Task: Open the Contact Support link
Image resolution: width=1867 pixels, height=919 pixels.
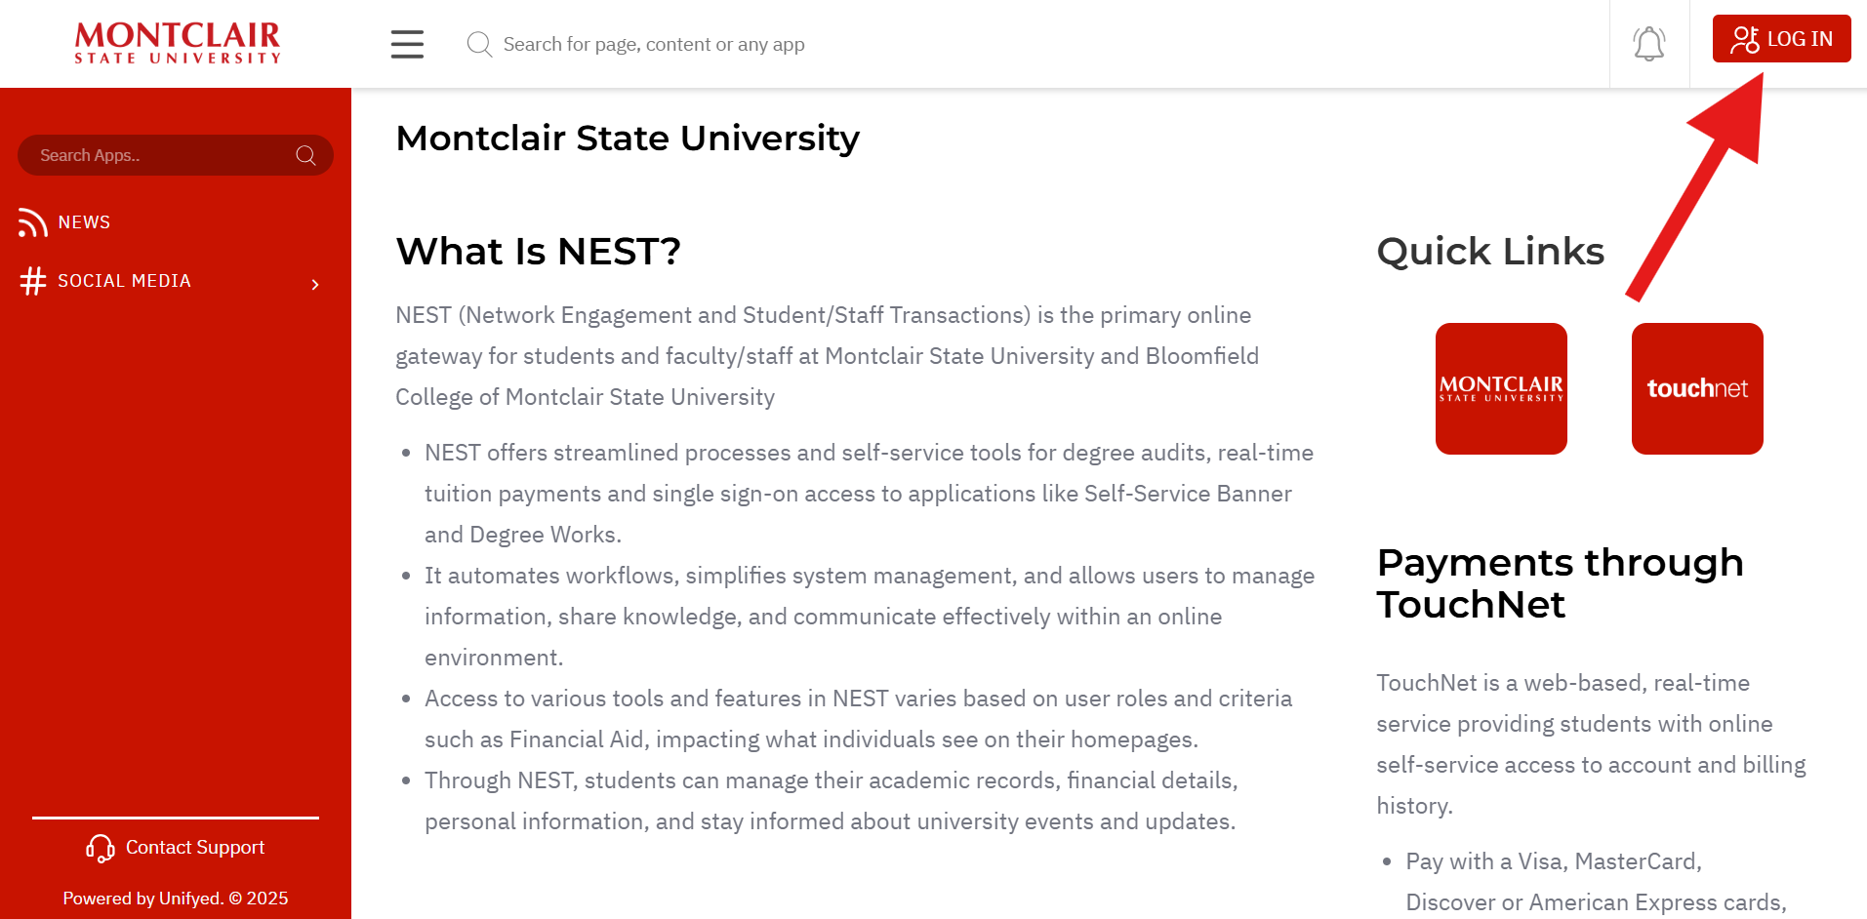Action: point(194,848)
